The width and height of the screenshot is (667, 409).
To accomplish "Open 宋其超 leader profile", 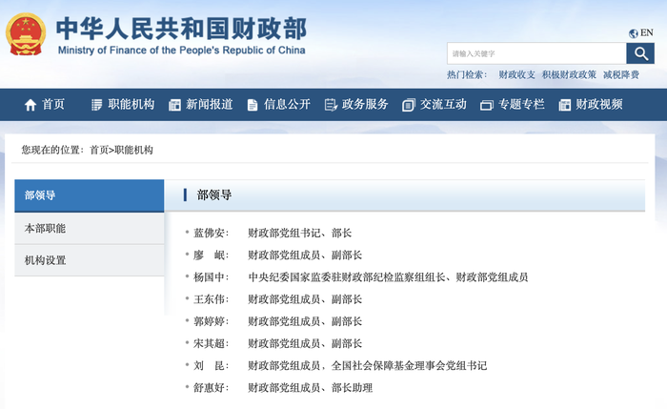I will pos(209,344).
